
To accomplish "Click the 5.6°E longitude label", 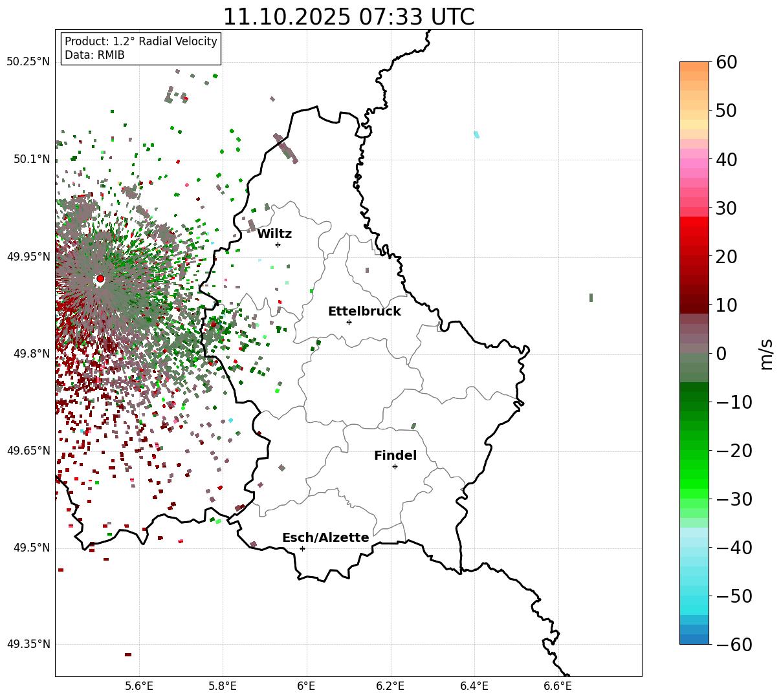I will (139, 686).
